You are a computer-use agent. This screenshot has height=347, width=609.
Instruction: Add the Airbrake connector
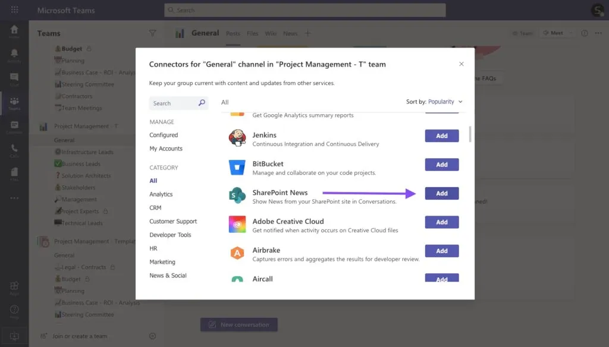point(442,251)
